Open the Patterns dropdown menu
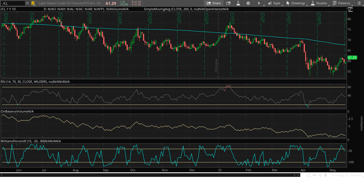 tap(342, 3)
